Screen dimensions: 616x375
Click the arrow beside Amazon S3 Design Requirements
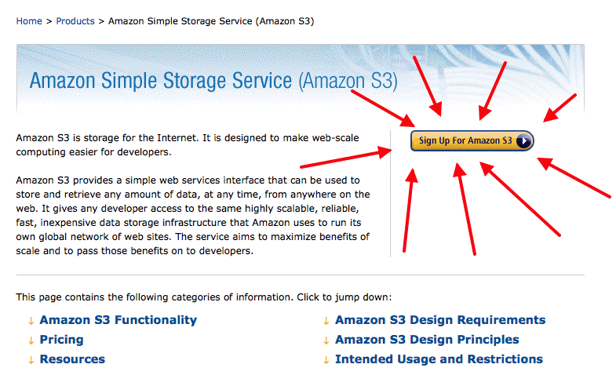point(326,321)
